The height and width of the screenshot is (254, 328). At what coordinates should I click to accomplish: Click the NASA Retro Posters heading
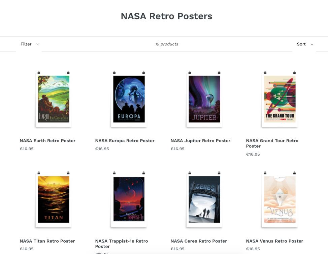pyautogui.click(x=166, y=16)
